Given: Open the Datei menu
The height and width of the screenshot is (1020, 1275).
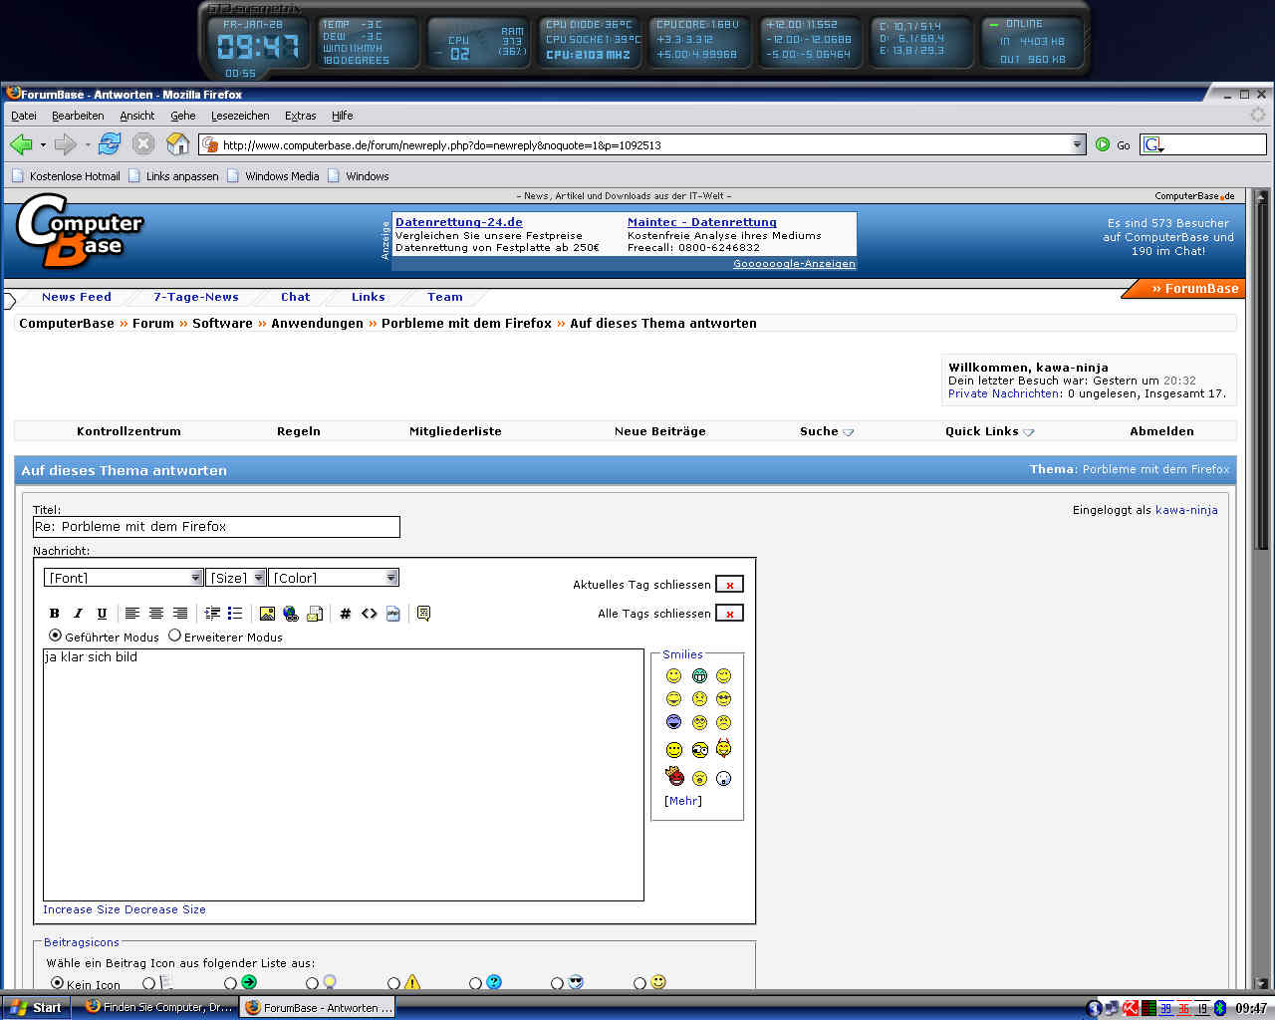Looking at the screenshot, I should click(24, 116).
